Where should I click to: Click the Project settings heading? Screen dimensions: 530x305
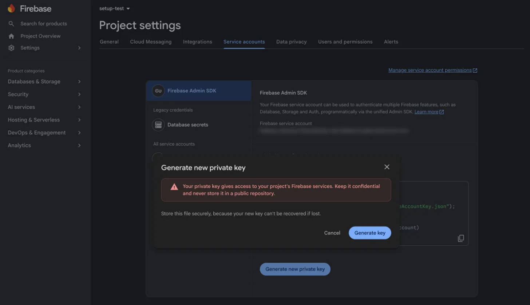[140, 25]
